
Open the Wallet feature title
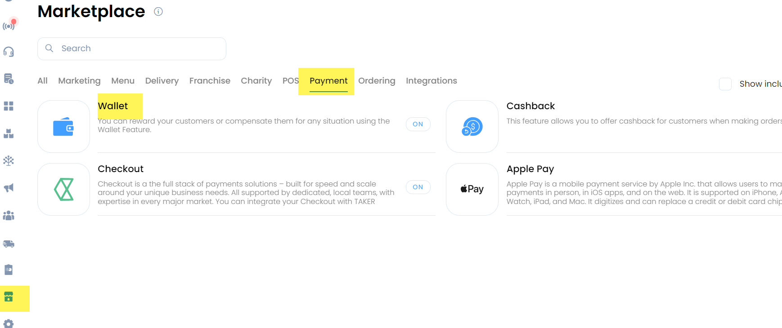[x=113, y=106]
